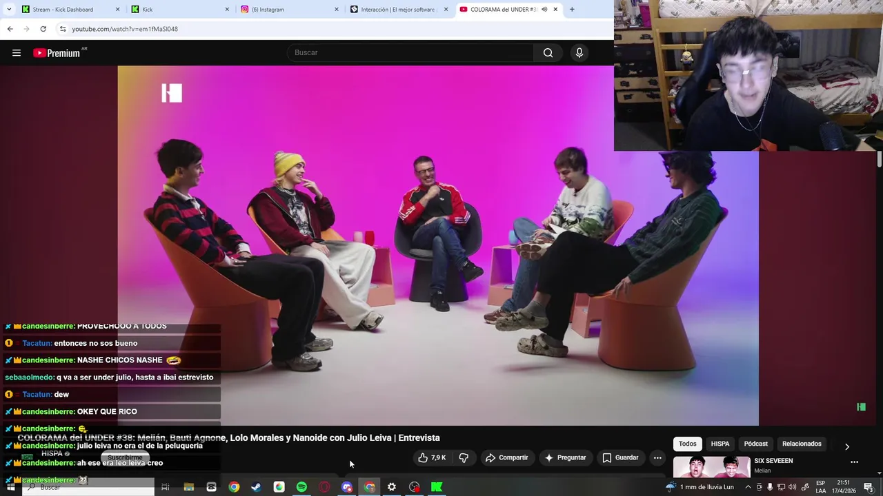This screenshot has height=496, width=883.
Task: Mute the COLORAMA tab audio icon
Action: 544,10
